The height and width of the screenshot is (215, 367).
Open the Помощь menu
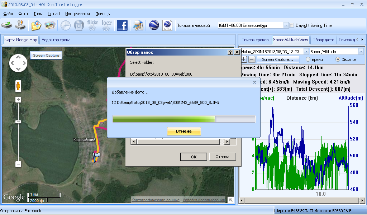coord(103,14)
